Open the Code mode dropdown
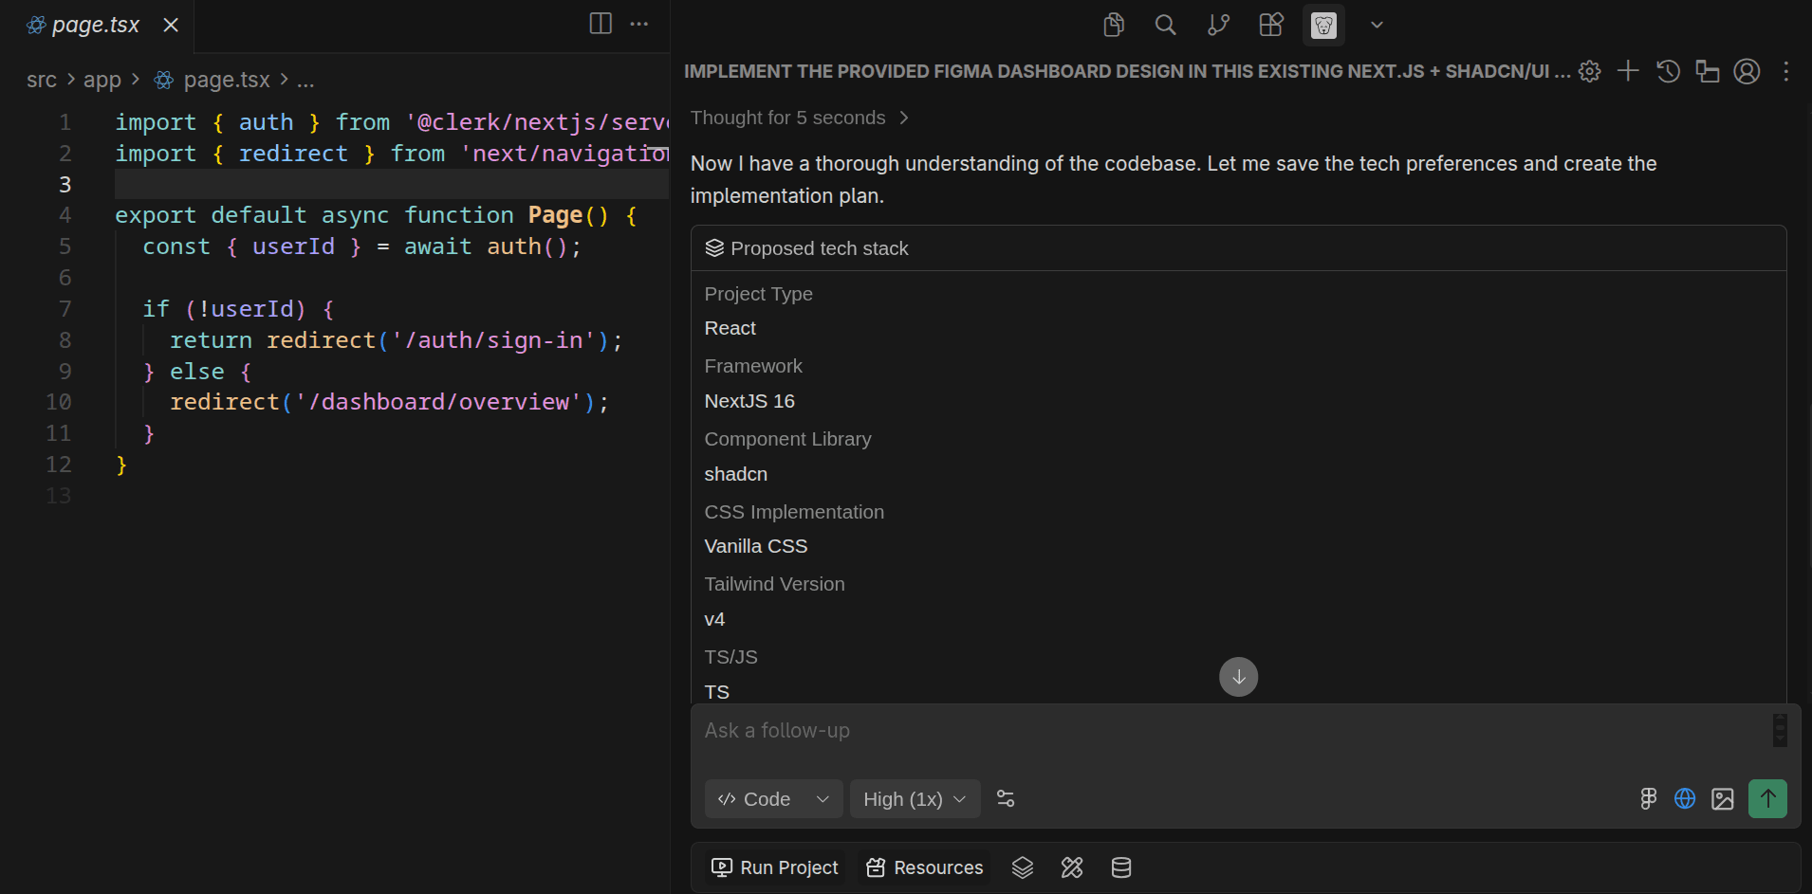Viewport: 1812px width, 894px height. click(x=773, y=799)
